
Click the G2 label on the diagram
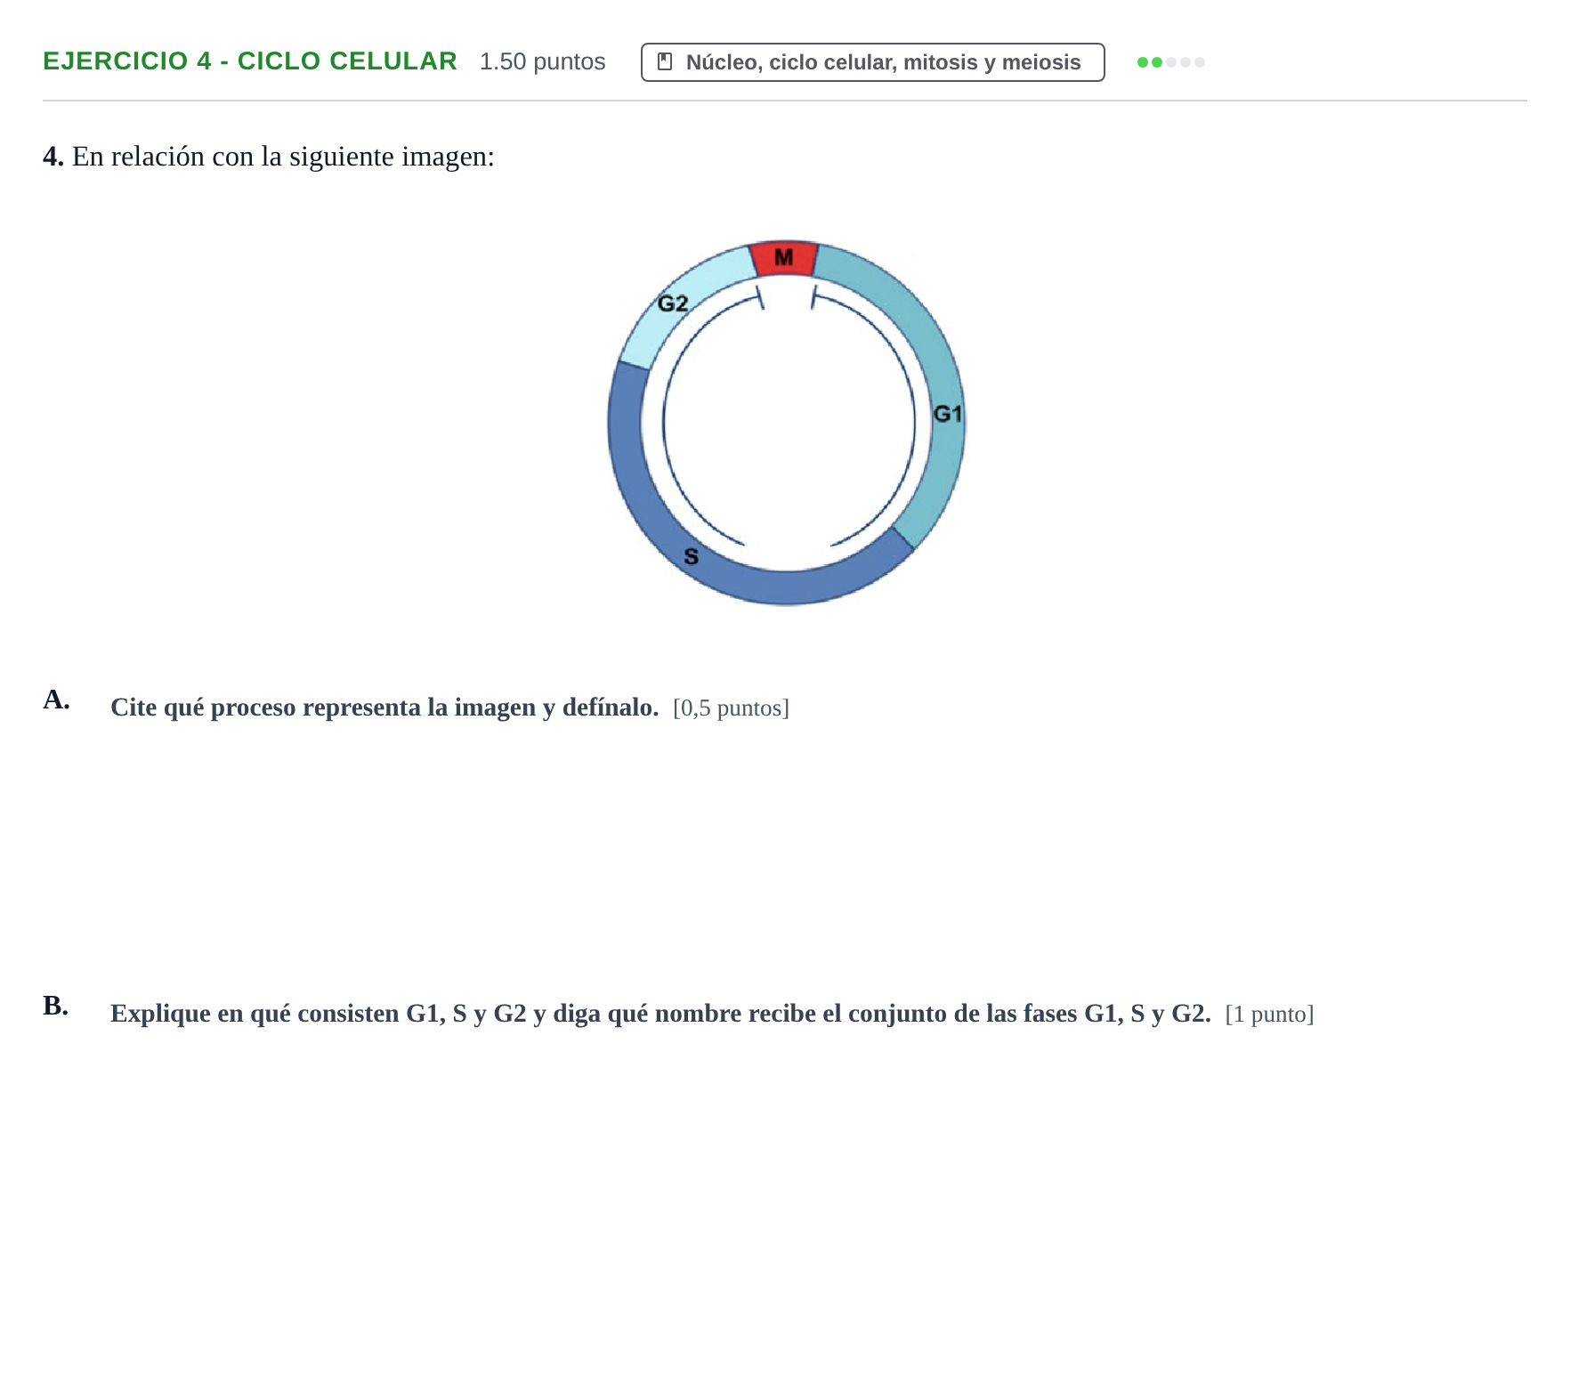coord(673,303)
